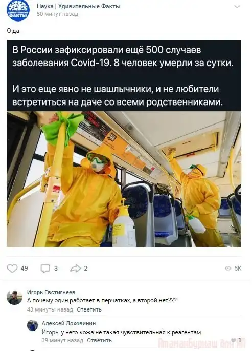Click the dark Covid-19 headline banner
Image resolution: width=252 pixels, height=351 pixels.
tap(124, 76)
